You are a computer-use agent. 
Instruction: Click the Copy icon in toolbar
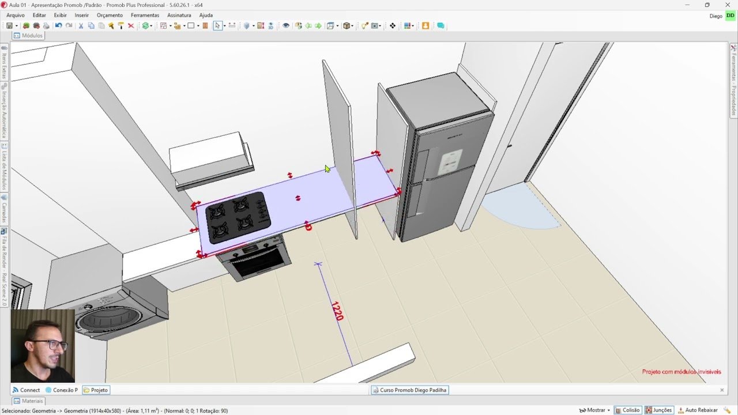coord(91,25)
